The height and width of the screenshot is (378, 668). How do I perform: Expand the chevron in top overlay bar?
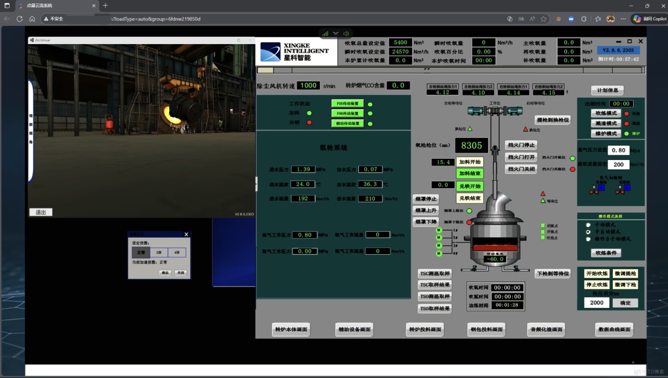tap(336, 33)
